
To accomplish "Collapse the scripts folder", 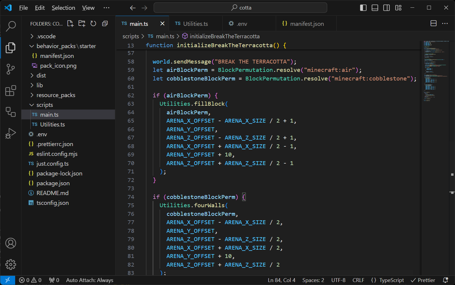I will [45, 105].
